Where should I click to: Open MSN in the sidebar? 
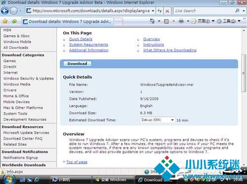(x=7, y=30)
